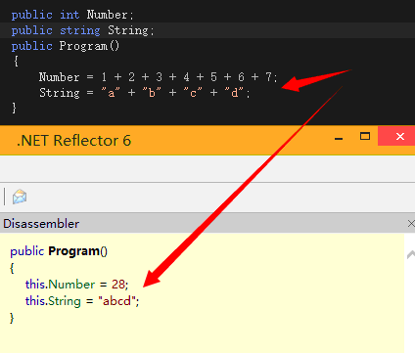The width and height of the screenshot is (415, 353).
Task: Place cursor on String concatenation line
Action: 145,93
